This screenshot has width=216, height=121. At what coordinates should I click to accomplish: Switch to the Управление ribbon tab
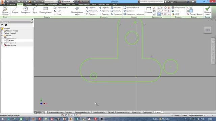[52, 4]
